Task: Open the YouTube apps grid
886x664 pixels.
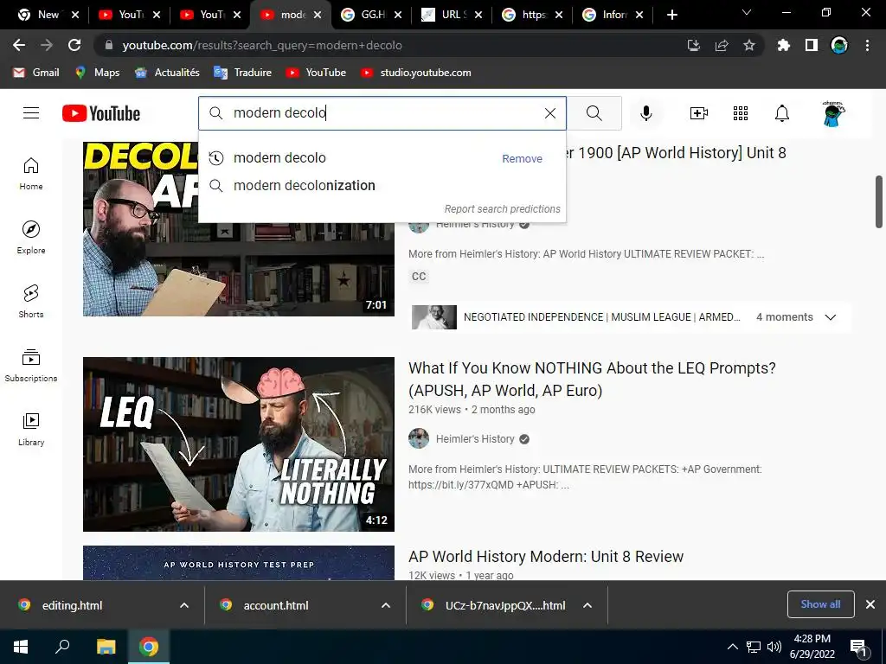Action: tap(741, 113)
